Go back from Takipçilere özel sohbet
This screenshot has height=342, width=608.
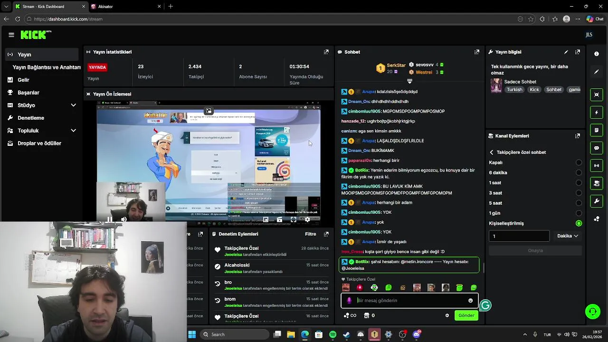coord(492,152)
